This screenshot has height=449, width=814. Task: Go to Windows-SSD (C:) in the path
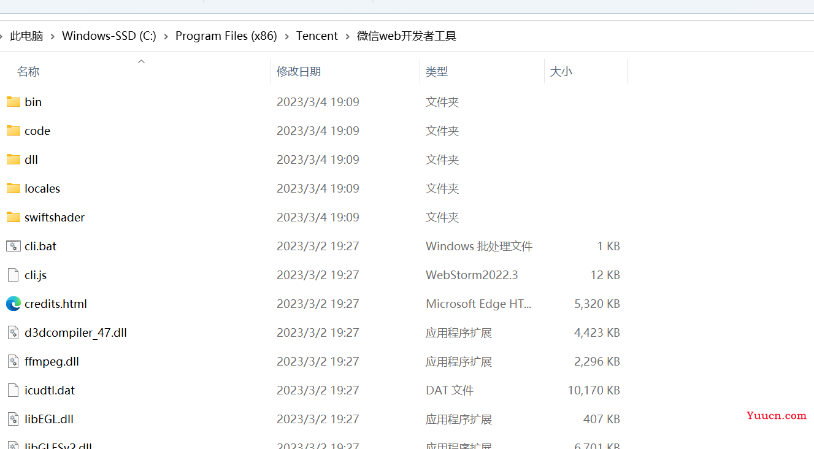109,36
